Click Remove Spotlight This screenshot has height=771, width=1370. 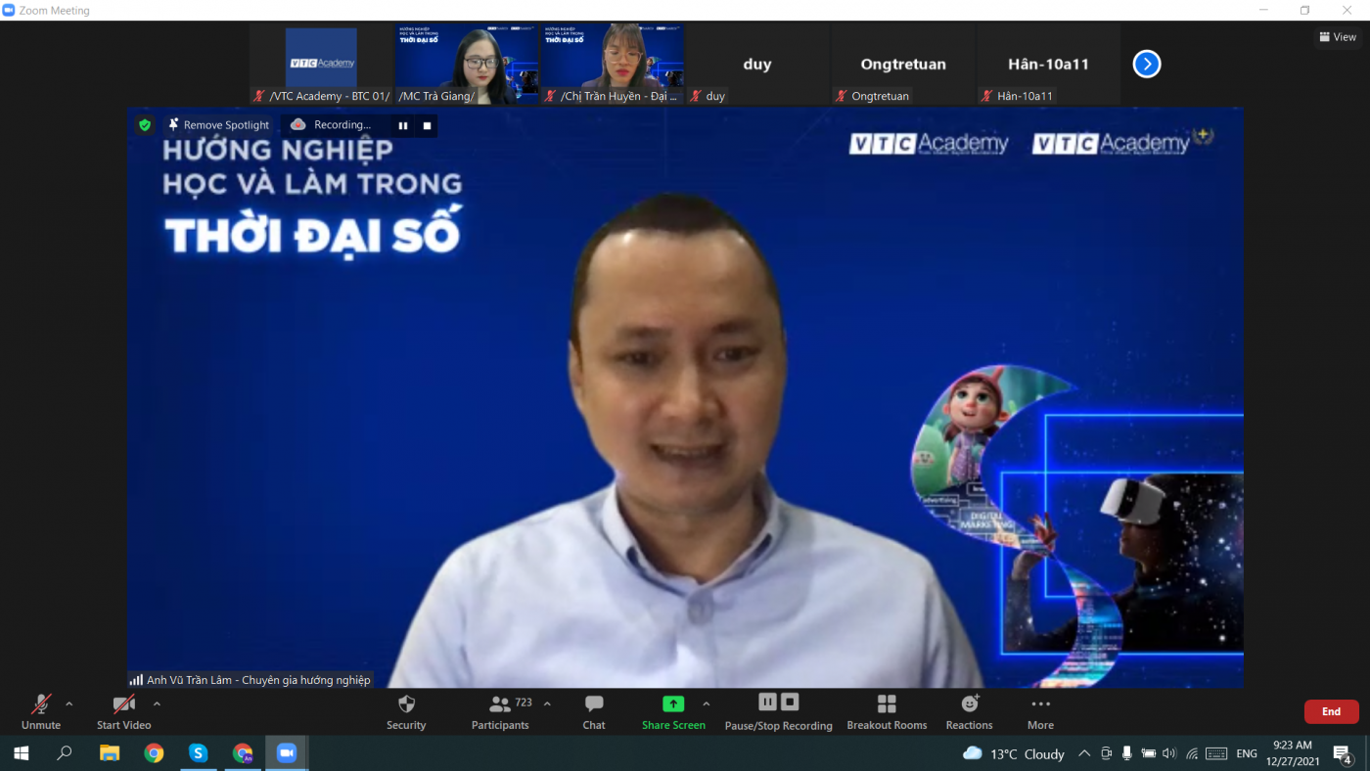pos(218,125)
